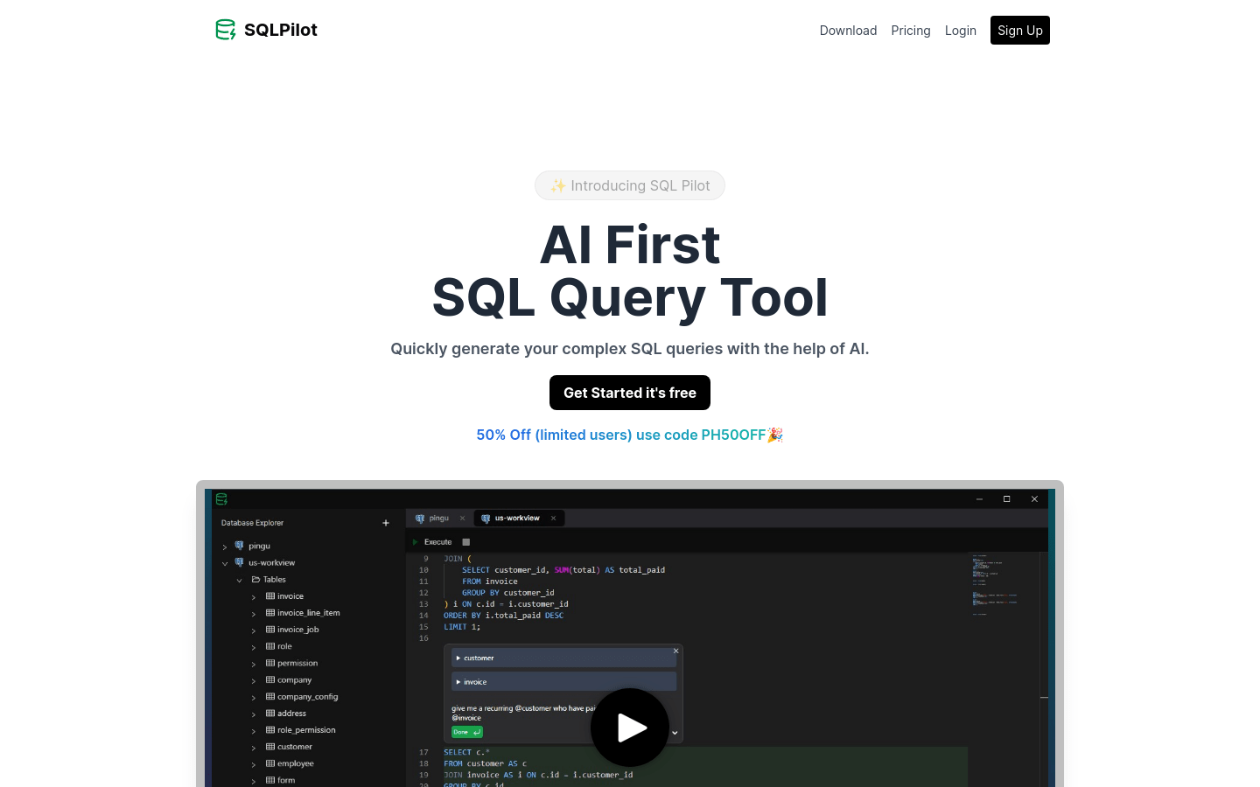Open the Login link
This screenshot has width=1260, height=787.
(x=961, y=31)
